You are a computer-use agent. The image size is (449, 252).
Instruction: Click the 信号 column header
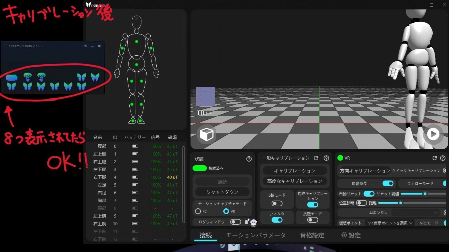point(155,137)
